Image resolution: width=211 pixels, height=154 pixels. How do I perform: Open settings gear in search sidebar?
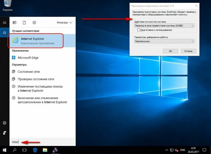coord(4,123)
